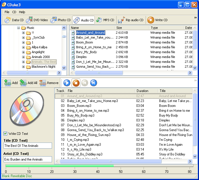The width and height of the screenshot is (199, 180).
Task: Stop audio playback
Action: (76, 83)
